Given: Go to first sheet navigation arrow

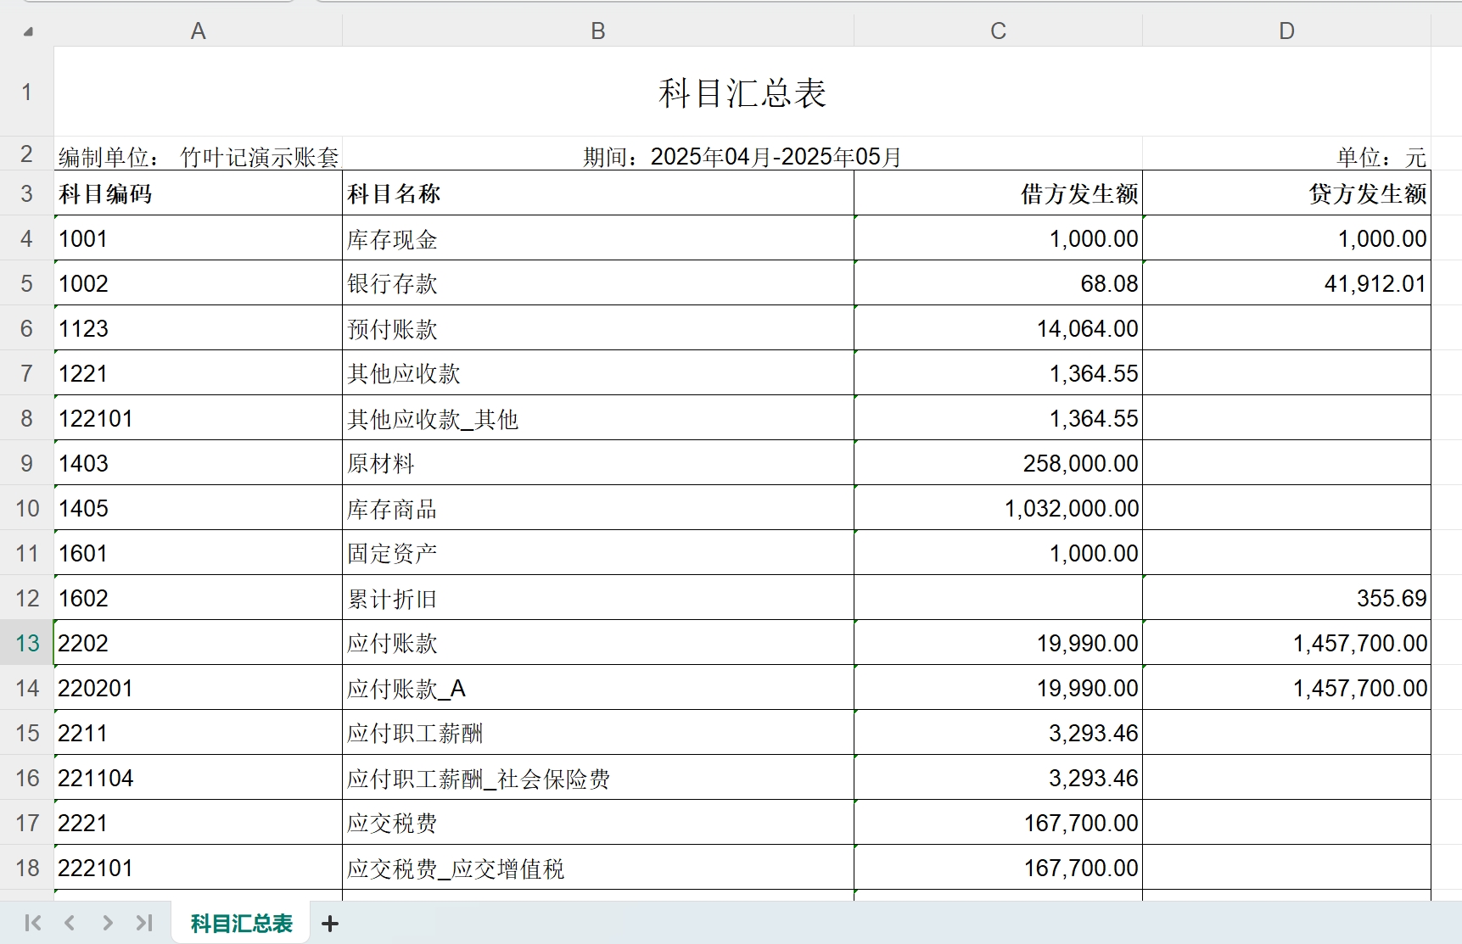Looking at the screenshot, I should pos(33,923).
